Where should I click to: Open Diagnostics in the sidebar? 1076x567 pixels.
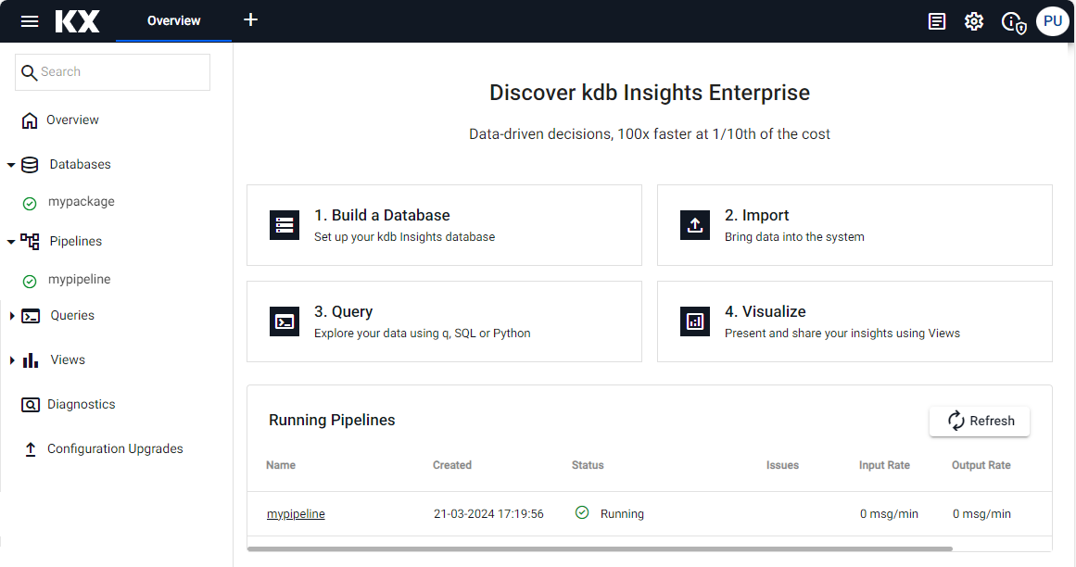coord(81,405)
